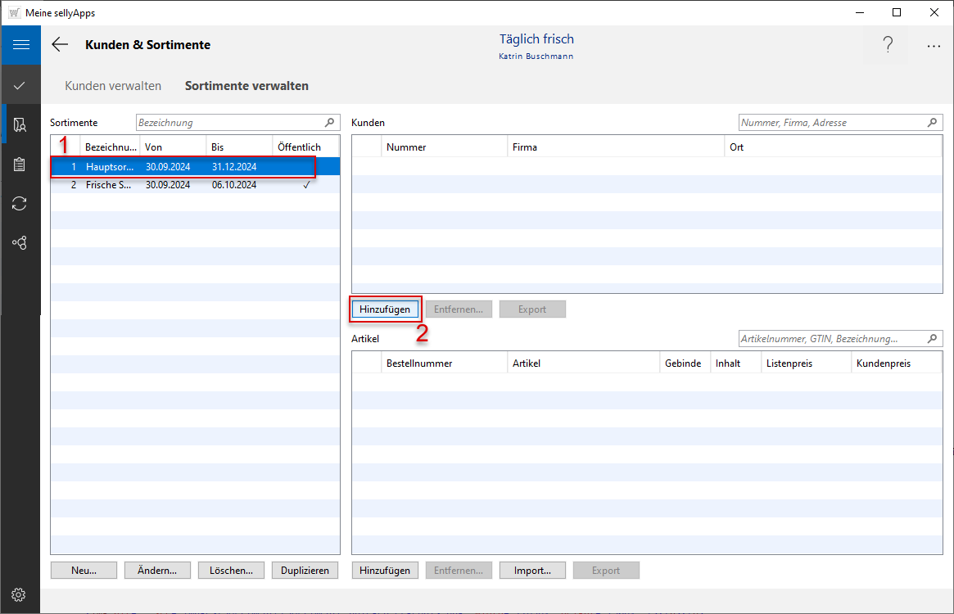Open the clipboard icon in left sidebar

[x=20, y=165]
